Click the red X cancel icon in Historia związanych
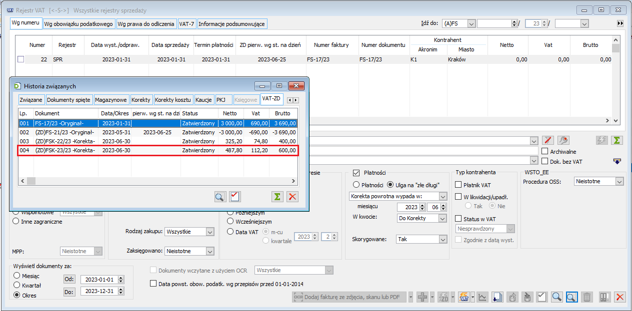Image resolution: width=632 pixels, height=311 pixels. coord(292,197)
